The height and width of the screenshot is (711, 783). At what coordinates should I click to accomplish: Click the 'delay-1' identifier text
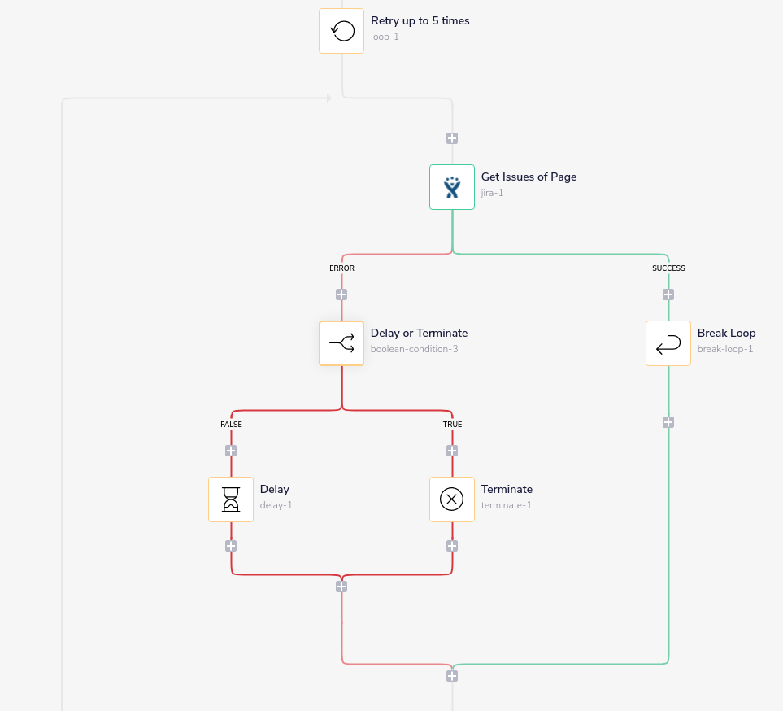click(x=276, y=505)
